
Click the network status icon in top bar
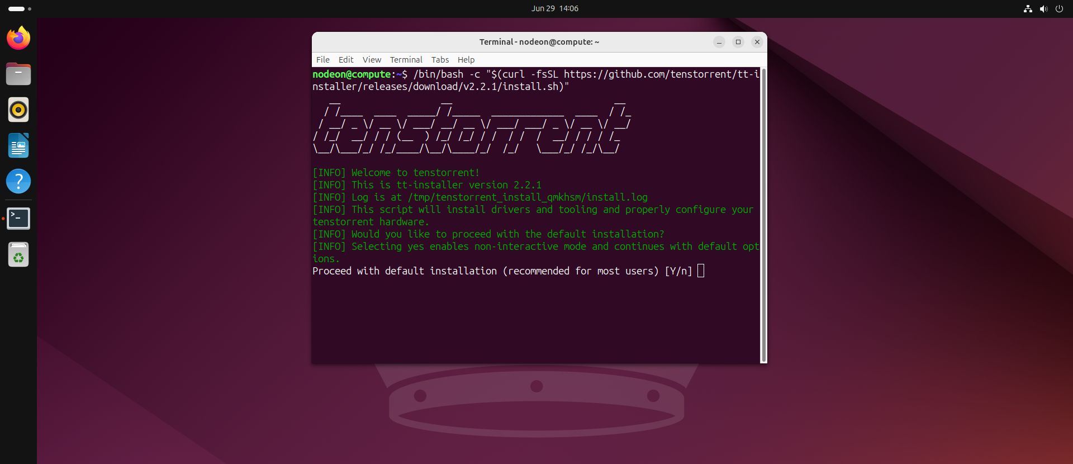1028,8
